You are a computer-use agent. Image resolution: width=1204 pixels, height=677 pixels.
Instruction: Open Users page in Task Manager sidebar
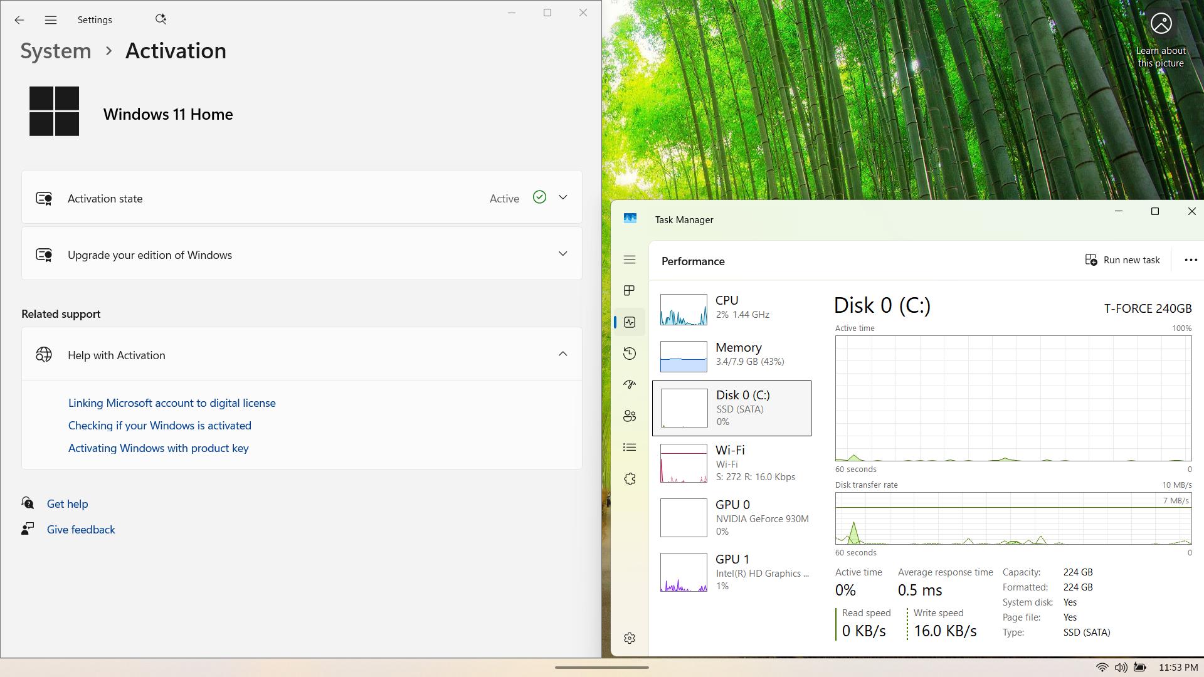(630, 416)
